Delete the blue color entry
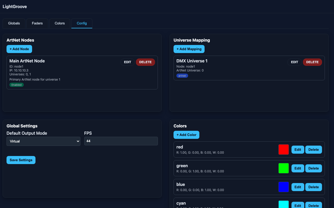 point(313,187)
